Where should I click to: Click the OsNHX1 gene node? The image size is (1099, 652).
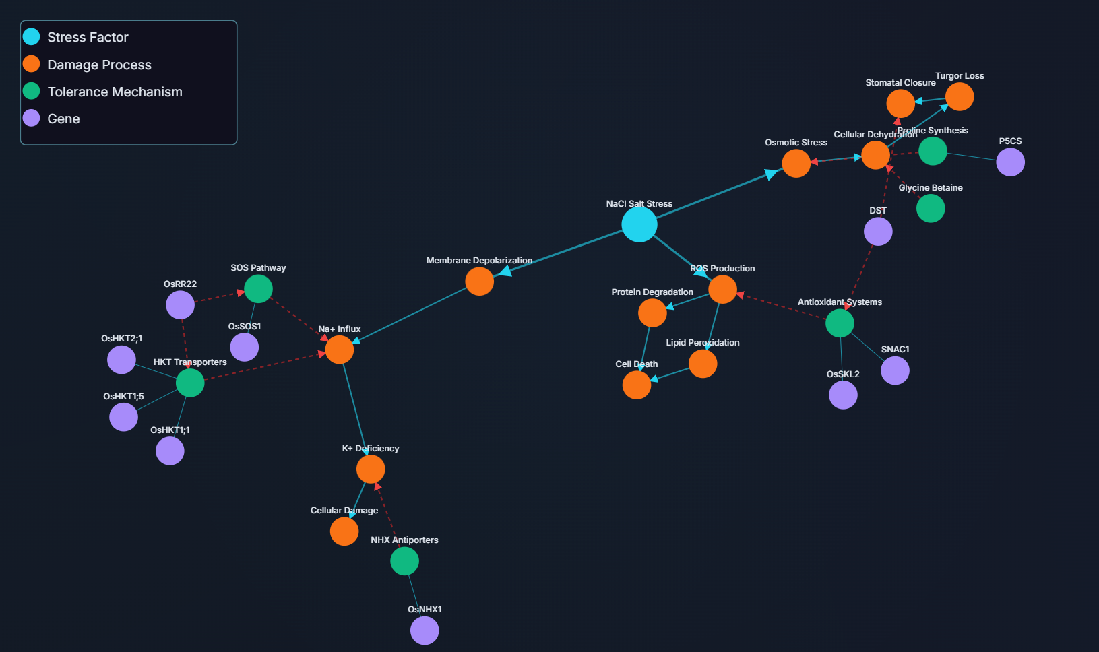(425, 630)
